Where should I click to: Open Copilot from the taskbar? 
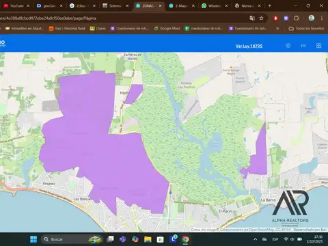(135, 239)
